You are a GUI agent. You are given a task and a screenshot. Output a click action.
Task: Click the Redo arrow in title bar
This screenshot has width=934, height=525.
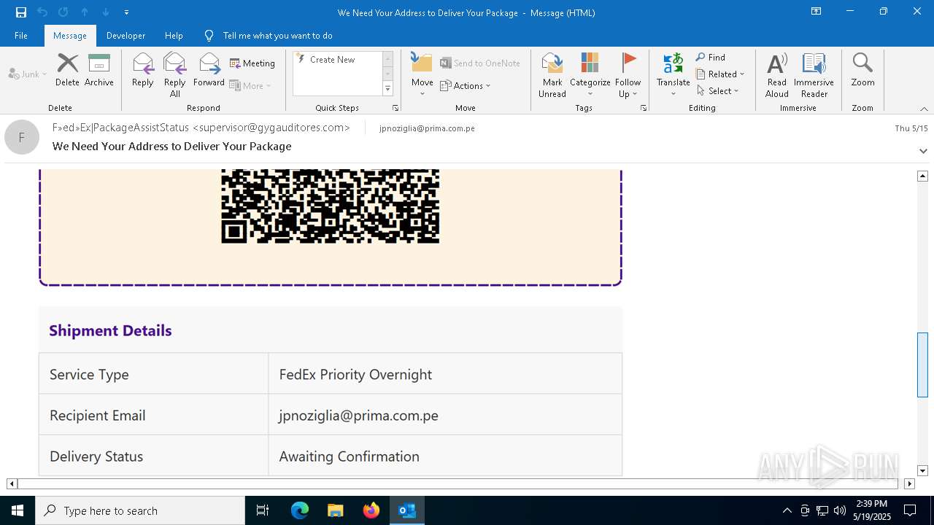click(x=63, y=12)
